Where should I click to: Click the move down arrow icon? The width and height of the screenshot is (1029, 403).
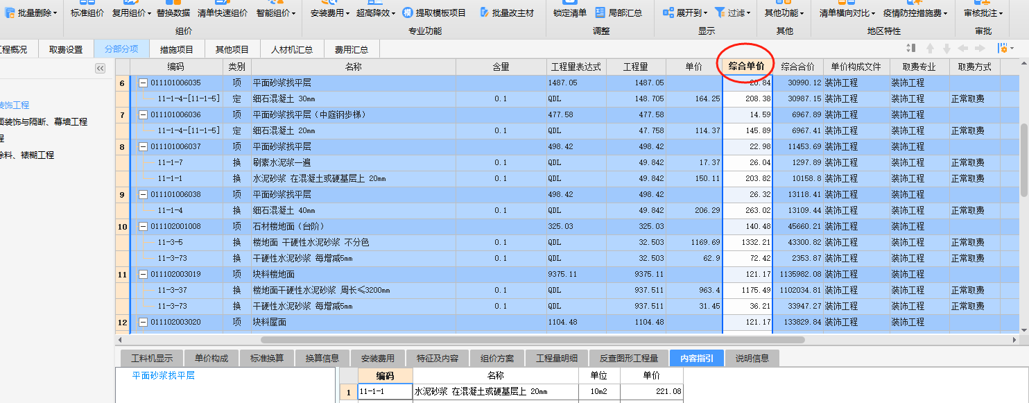(946, 49)
